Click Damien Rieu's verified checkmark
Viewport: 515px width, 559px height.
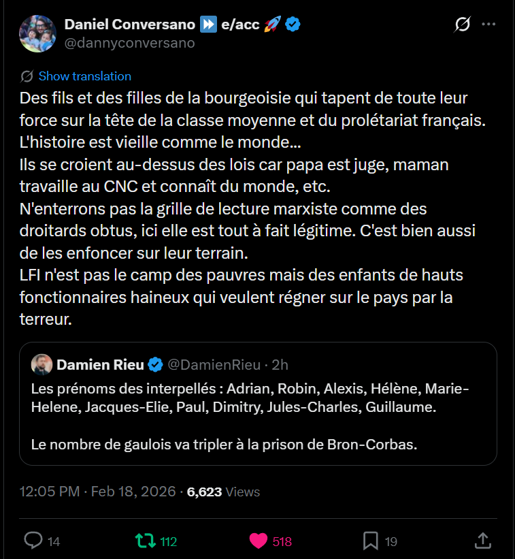pos(155,365)
